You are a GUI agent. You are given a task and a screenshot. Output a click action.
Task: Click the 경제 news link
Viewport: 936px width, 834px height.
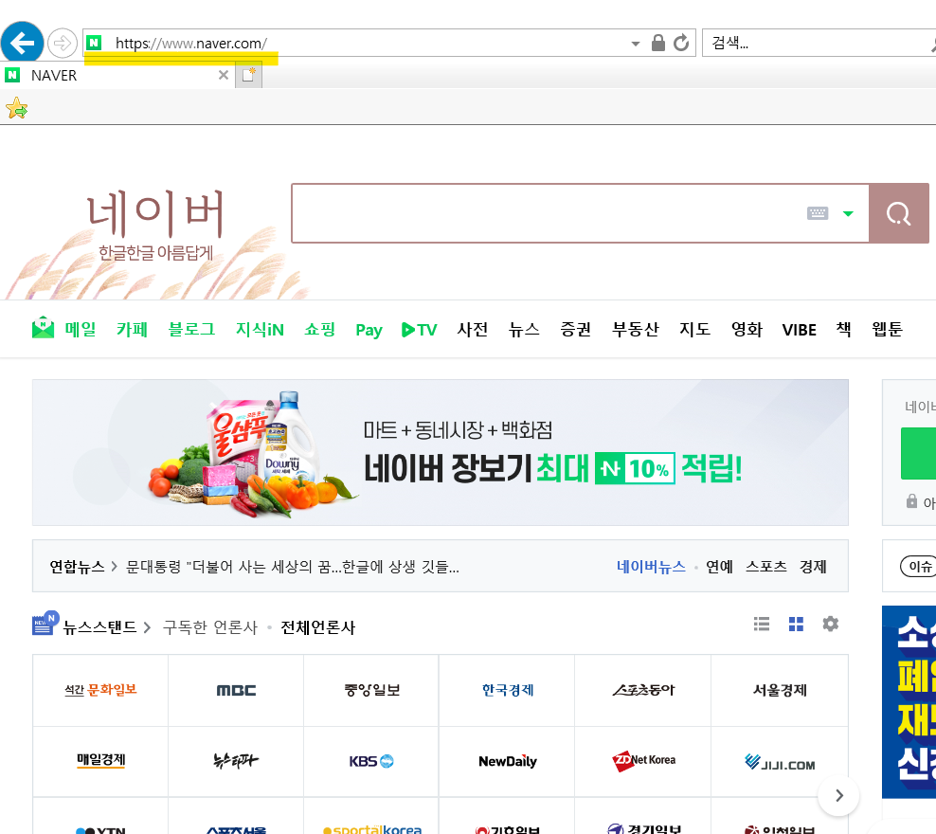[813, 567]
